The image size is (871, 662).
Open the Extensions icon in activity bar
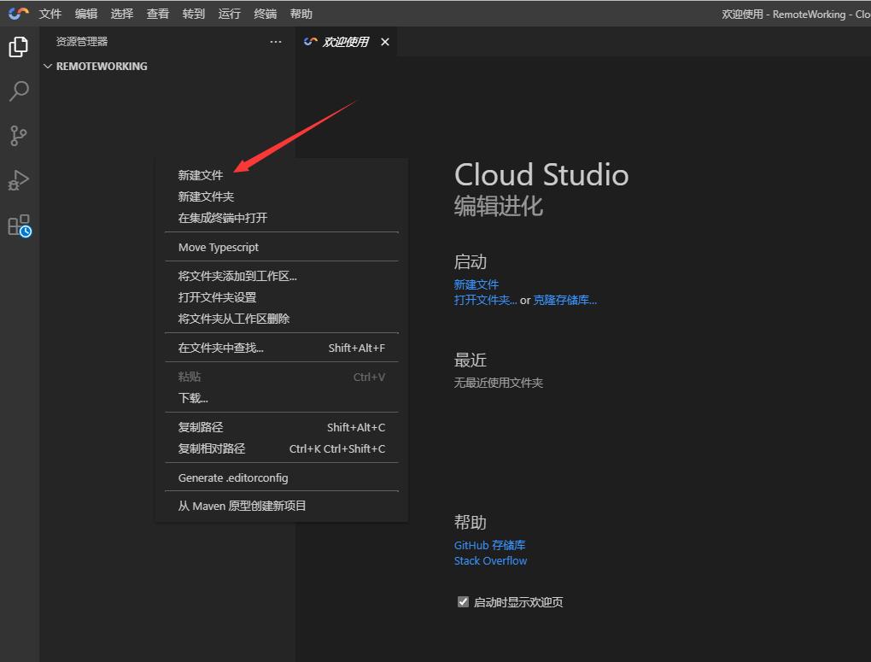19,226
